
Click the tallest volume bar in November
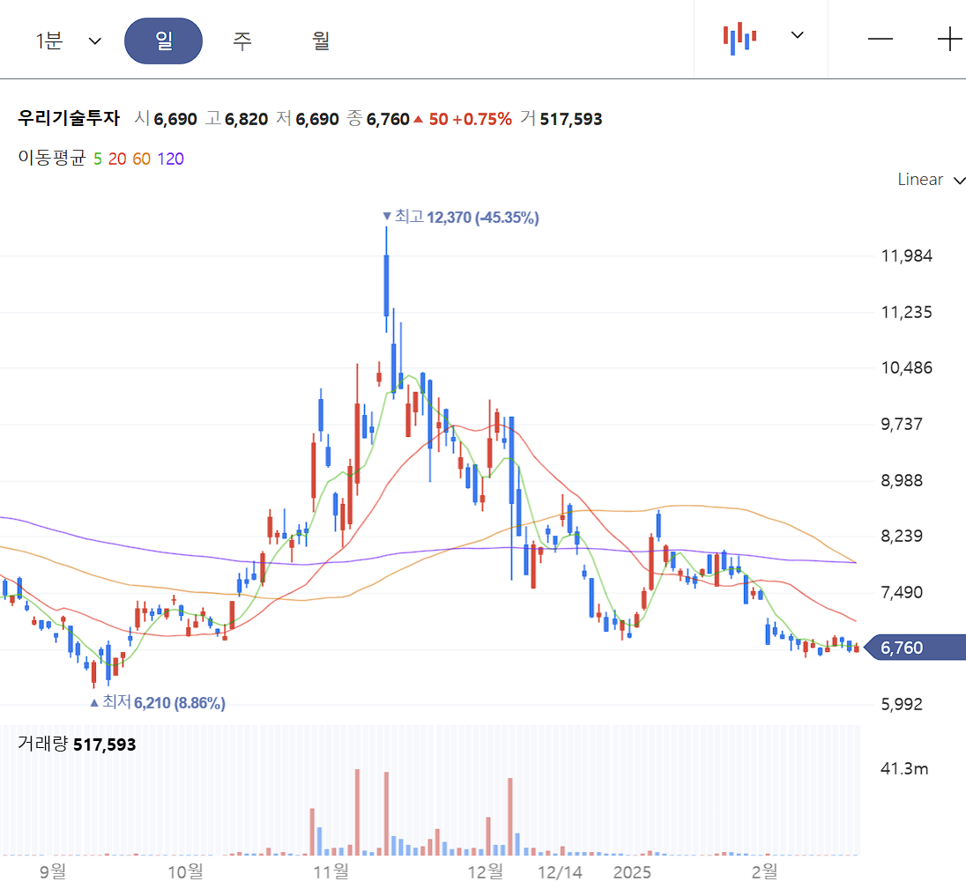click(x=356, y=811)
